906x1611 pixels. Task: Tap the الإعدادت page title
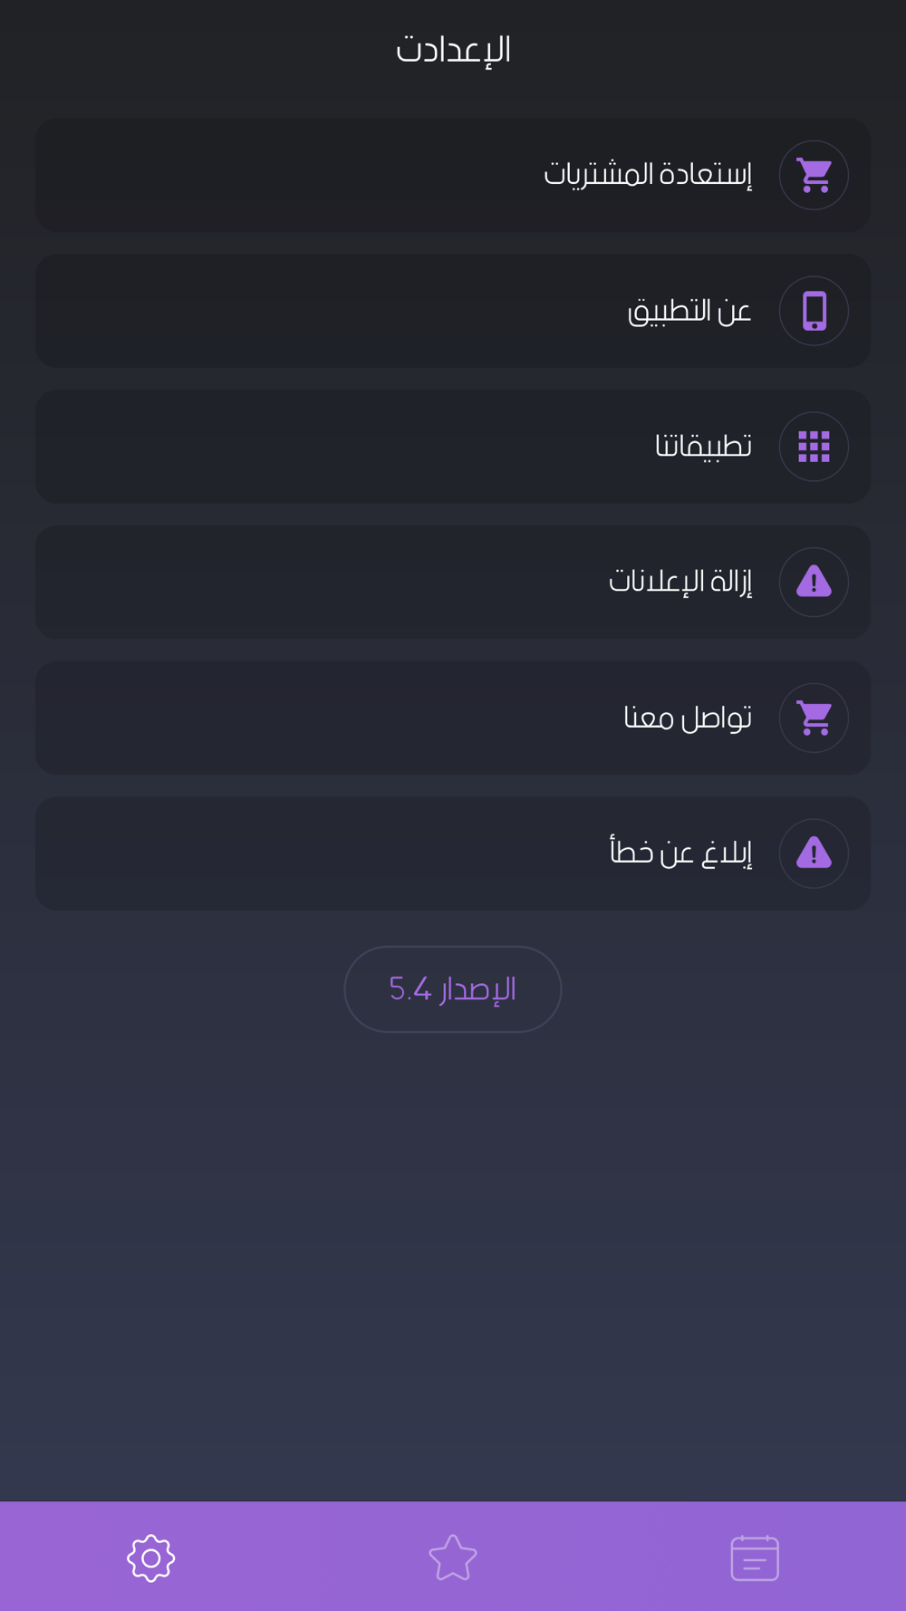pos(453,50)
